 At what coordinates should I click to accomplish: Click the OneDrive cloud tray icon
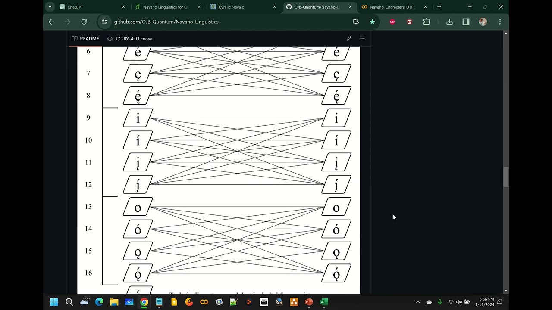point(429,302)
